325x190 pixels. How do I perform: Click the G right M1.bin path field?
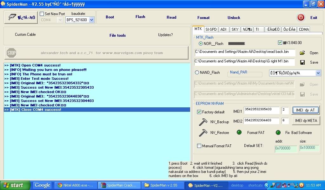[x=244, y=62]
